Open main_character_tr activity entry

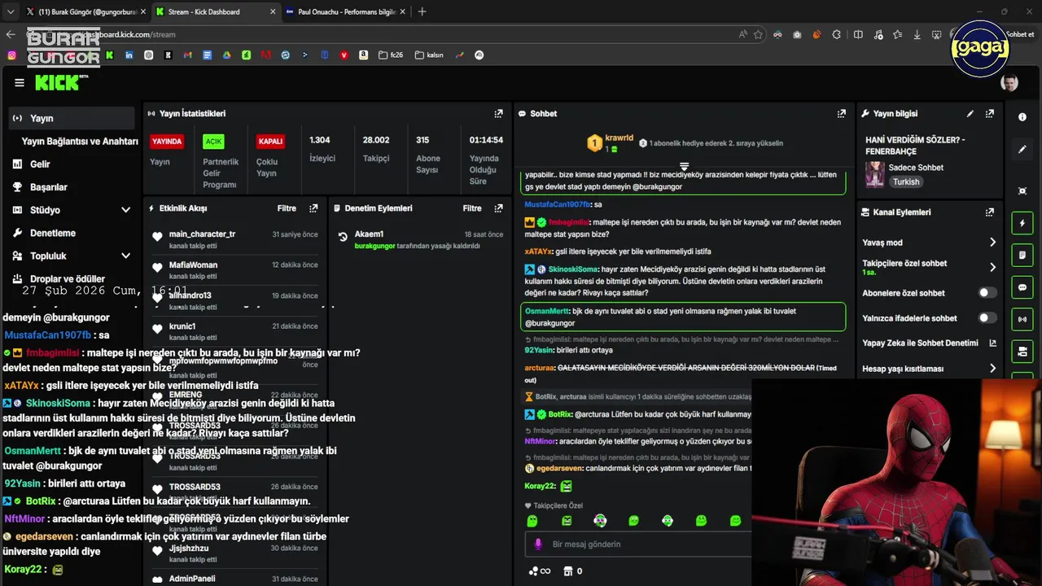[x=234, y=239]
